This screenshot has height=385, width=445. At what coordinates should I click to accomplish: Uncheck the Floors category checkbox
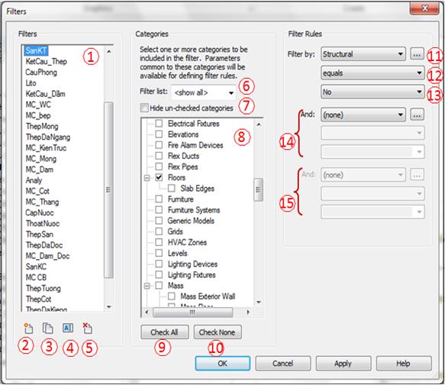[159, 177]
